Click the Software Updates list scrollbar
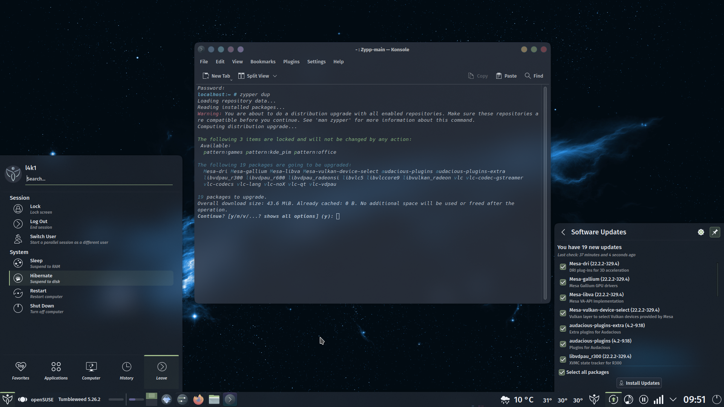This screenshot has width=724, height=407. [x=717, y=280]
